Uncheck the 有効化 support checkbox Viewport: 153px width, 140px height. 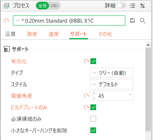pyautogui.click(x=93, y=61)
